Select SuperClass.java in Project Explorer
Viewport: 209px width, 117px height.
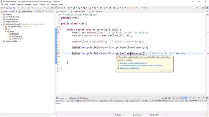17,39
